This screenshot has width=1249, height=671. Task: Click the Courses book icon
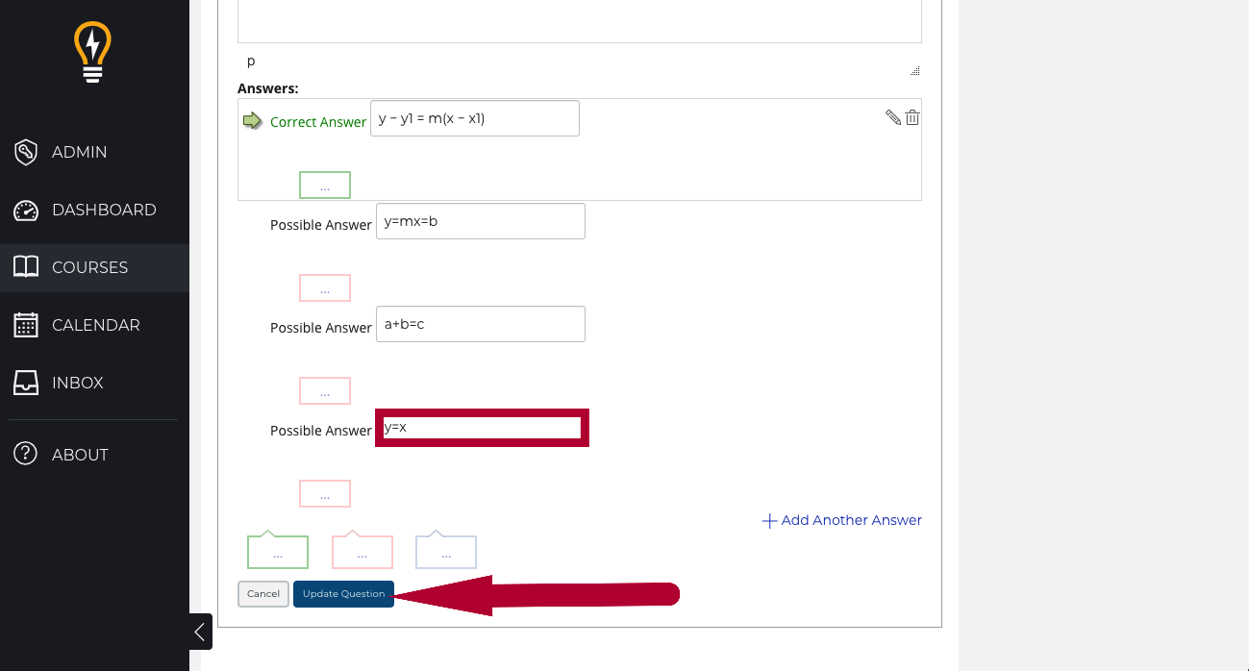(26, 267)
